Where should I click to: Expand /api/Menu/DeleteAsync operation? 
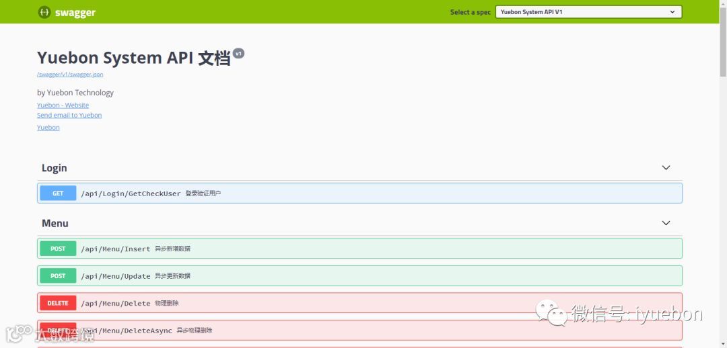359,331
